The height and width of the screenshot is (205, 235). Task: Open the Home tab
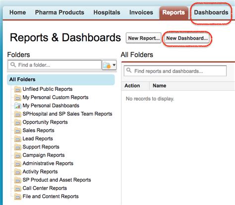pyautogui.click(x=17, y=12)
